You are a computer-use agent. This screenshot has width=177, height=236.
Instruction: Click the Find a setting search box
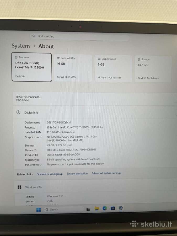click(80, 36)
